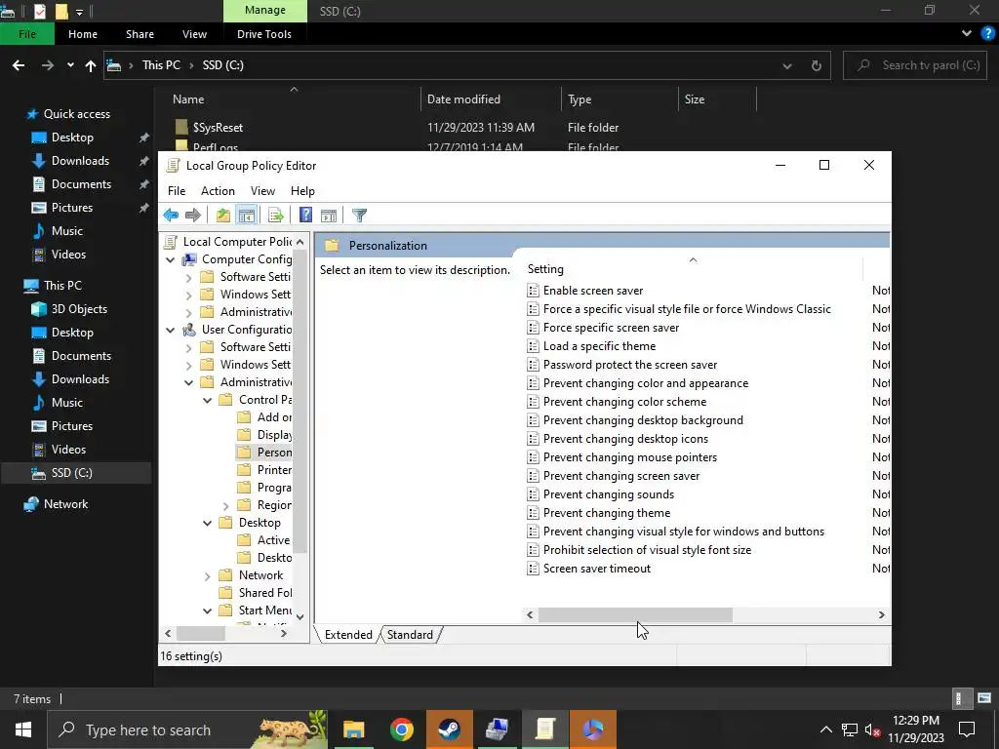Collapse the Control Panel tree node
Image resolution: width=999 pixels, height=749 pixels.
[x=208, y=400]
